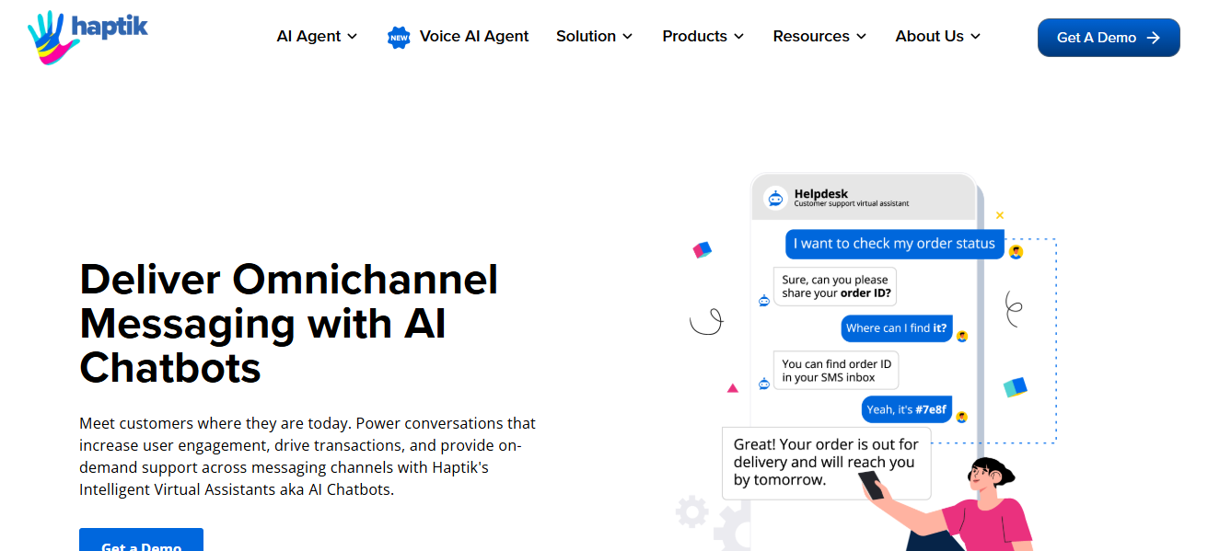This screenshot has width=1208, height=551.
Task: Open the Resources dropdown arrow
Action: (x=861, y=37)
